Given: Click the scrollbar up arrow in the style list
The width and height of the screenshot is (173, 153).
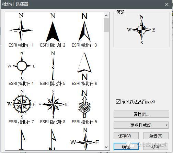Looking at the screenshot, I should [106, 15].
